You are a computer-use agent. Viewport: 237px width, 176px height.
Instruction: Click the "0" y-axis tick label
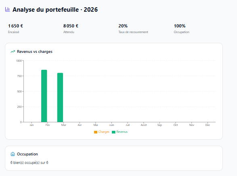tap(21, 122)
